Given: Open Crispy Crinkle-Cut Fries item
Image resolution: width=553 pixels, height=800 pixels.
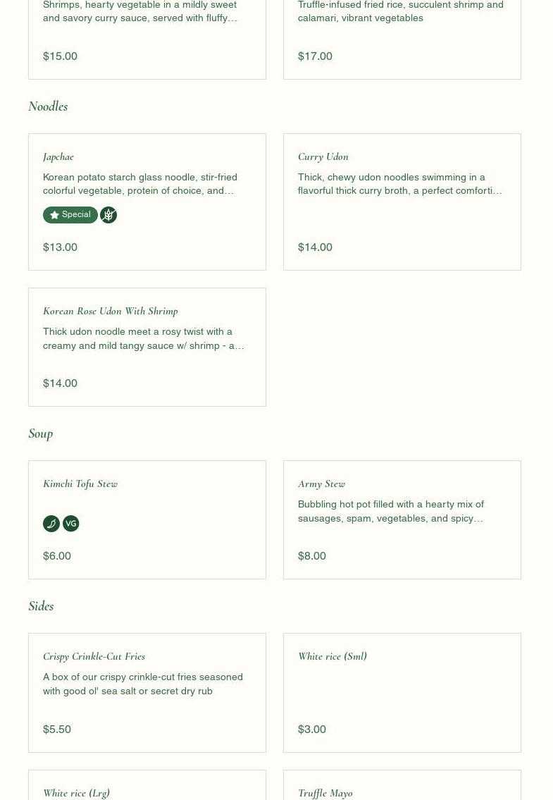Looking at the screenshot, I should point(94,656).
